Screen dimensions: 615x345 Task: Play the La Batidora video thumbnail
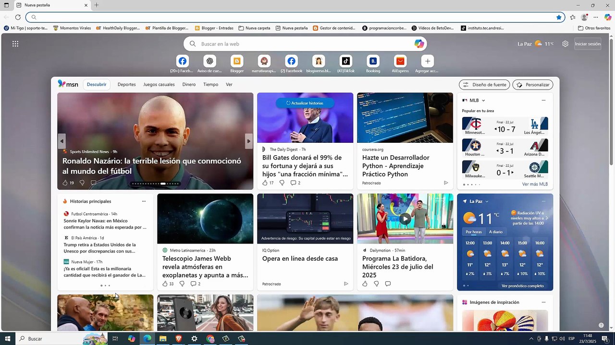pyautogui.click(x=405, y=218)
